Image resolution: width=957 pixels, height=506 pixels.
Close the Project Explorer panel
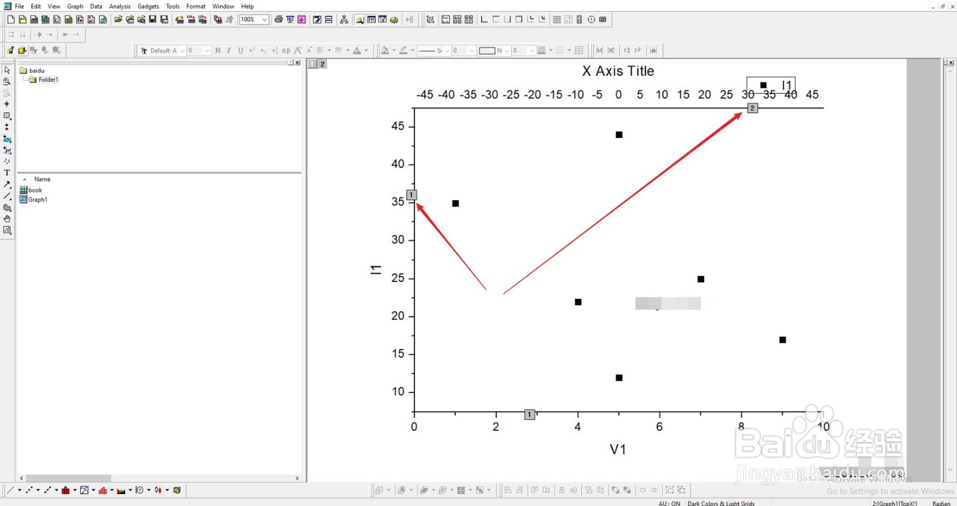point(297,63)
